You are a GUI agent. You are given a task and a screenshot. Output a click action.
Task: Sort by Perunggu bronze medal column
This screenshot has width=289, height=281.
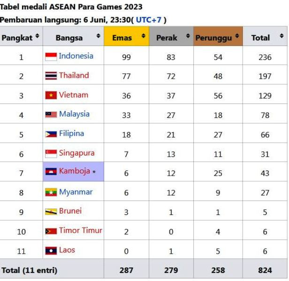[237, 36]
